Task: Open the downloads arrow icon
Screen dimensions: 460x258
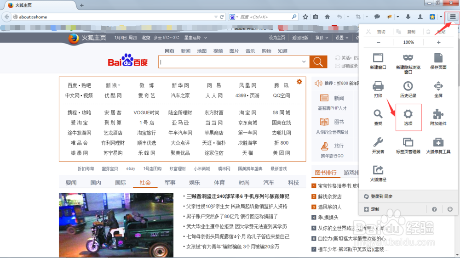Action: click(408, 17)
